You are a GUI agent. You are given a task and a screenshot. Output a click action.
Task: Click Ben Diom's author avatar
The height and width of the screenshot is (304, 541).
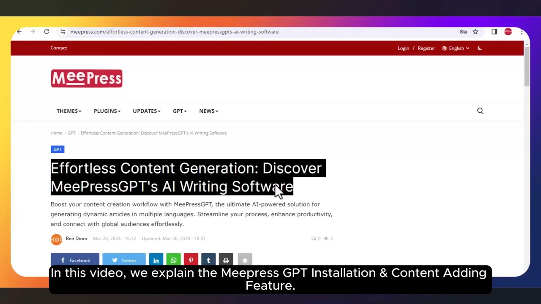(x=56, y=239)
